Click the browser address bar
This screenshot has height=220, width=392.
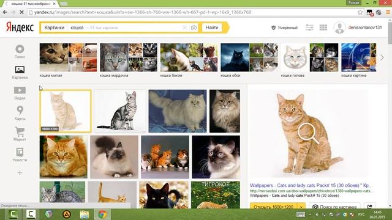(192, 12)
